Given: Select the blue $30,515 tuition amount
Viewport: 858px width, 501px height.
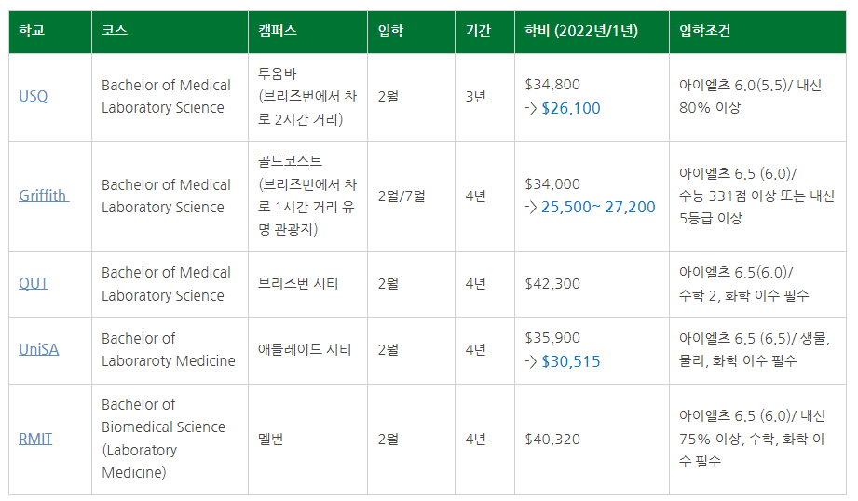Looking at the screenshot, I should 571,361.
